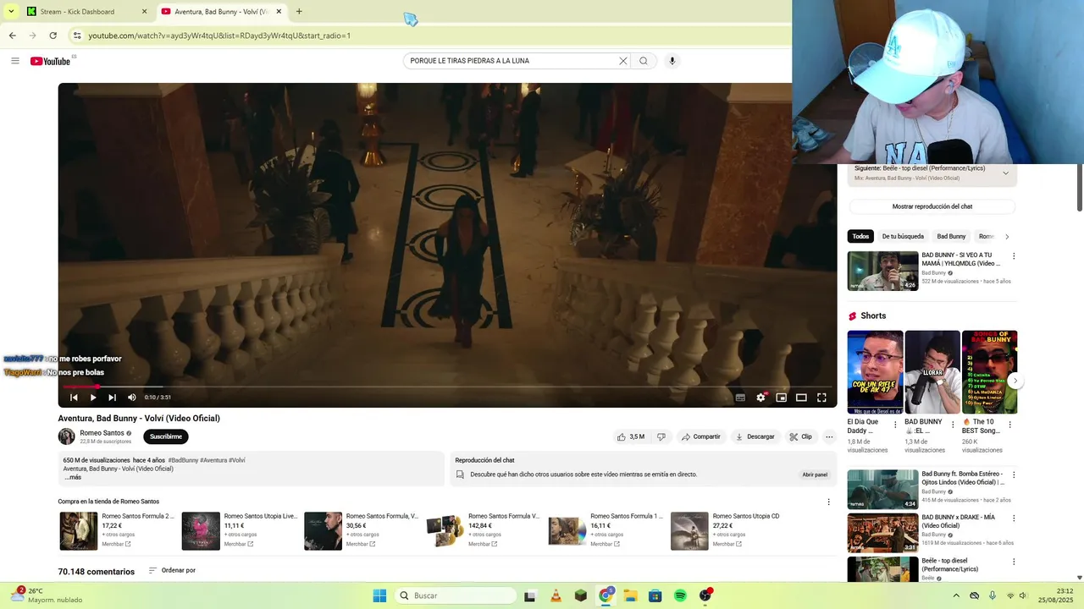This screenshot has width=1084, height=609.
Task: Subscribe to Romeo Santos with Suscribirme
Action: tap(166, 436)
